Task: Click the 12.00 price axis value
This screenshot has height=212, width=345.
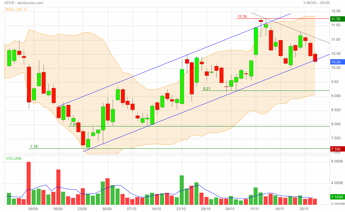Action: tap(336, 11)
